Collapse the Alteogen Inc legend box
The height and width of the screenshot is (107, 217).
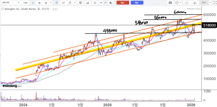pos(3,9)
